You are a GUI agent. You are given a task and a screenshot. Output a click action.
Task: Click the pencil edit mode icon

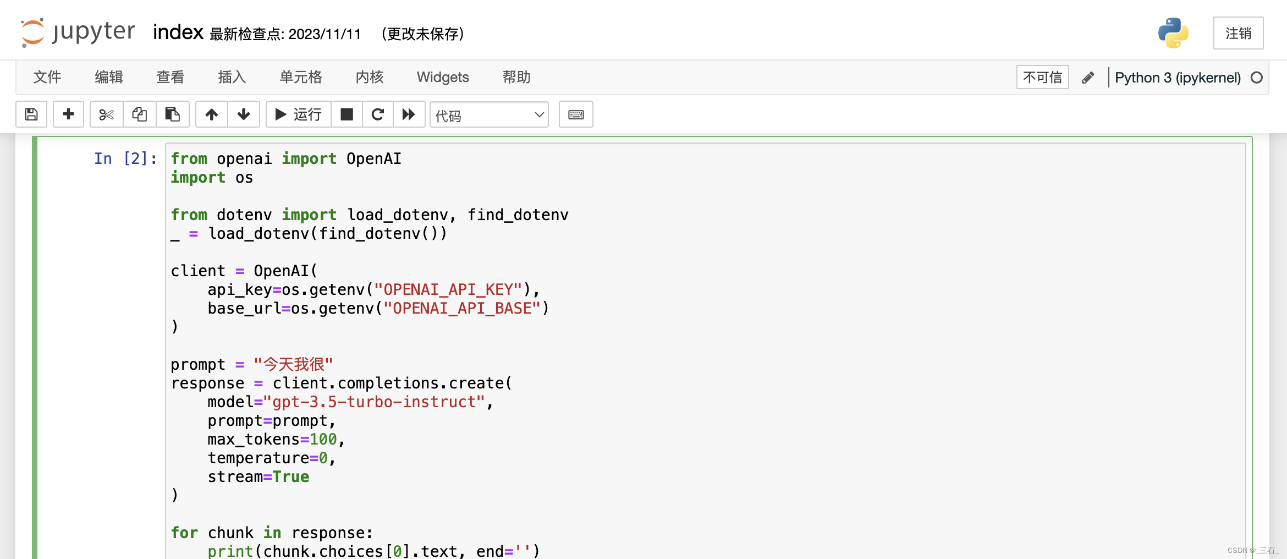tap(1088, 78)
